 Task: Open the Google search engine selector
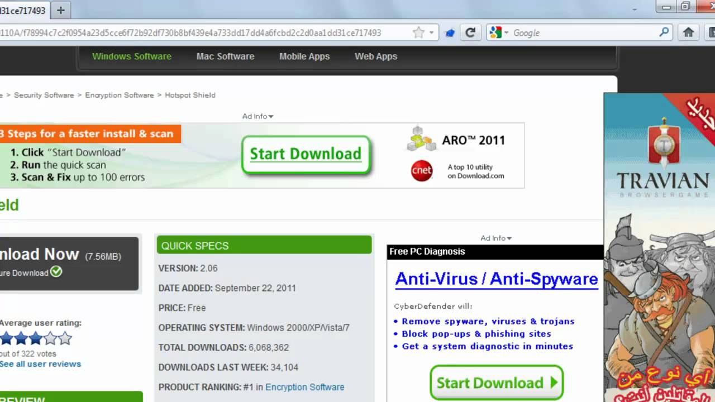(x=499, y=33)
